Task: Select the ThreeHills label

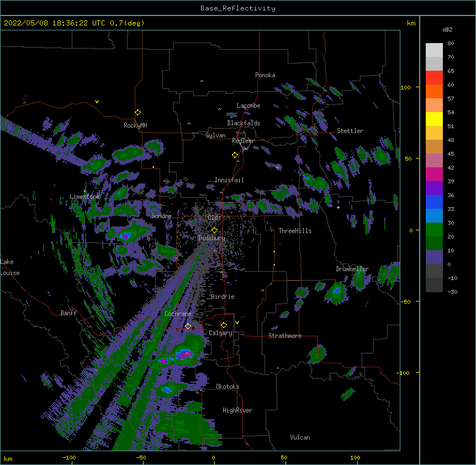Action: point(295,231)
